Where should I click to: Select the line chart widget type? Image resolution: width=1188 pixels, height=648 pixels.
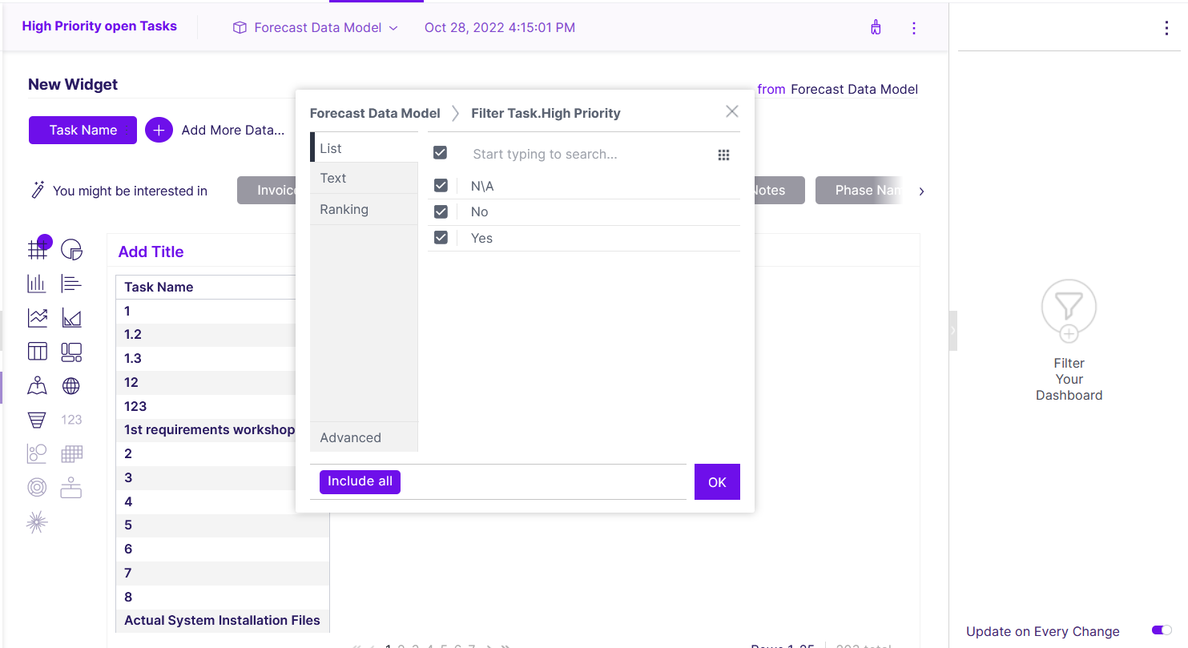[x=37, y=317]
